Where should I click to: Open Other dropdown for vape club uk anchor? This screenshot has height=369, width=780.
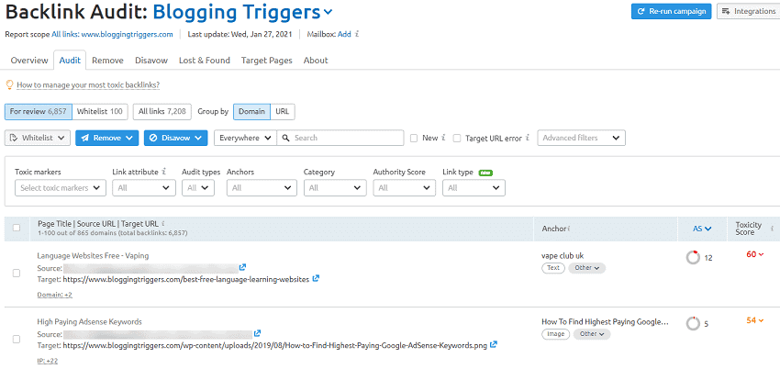click(587, 268)
